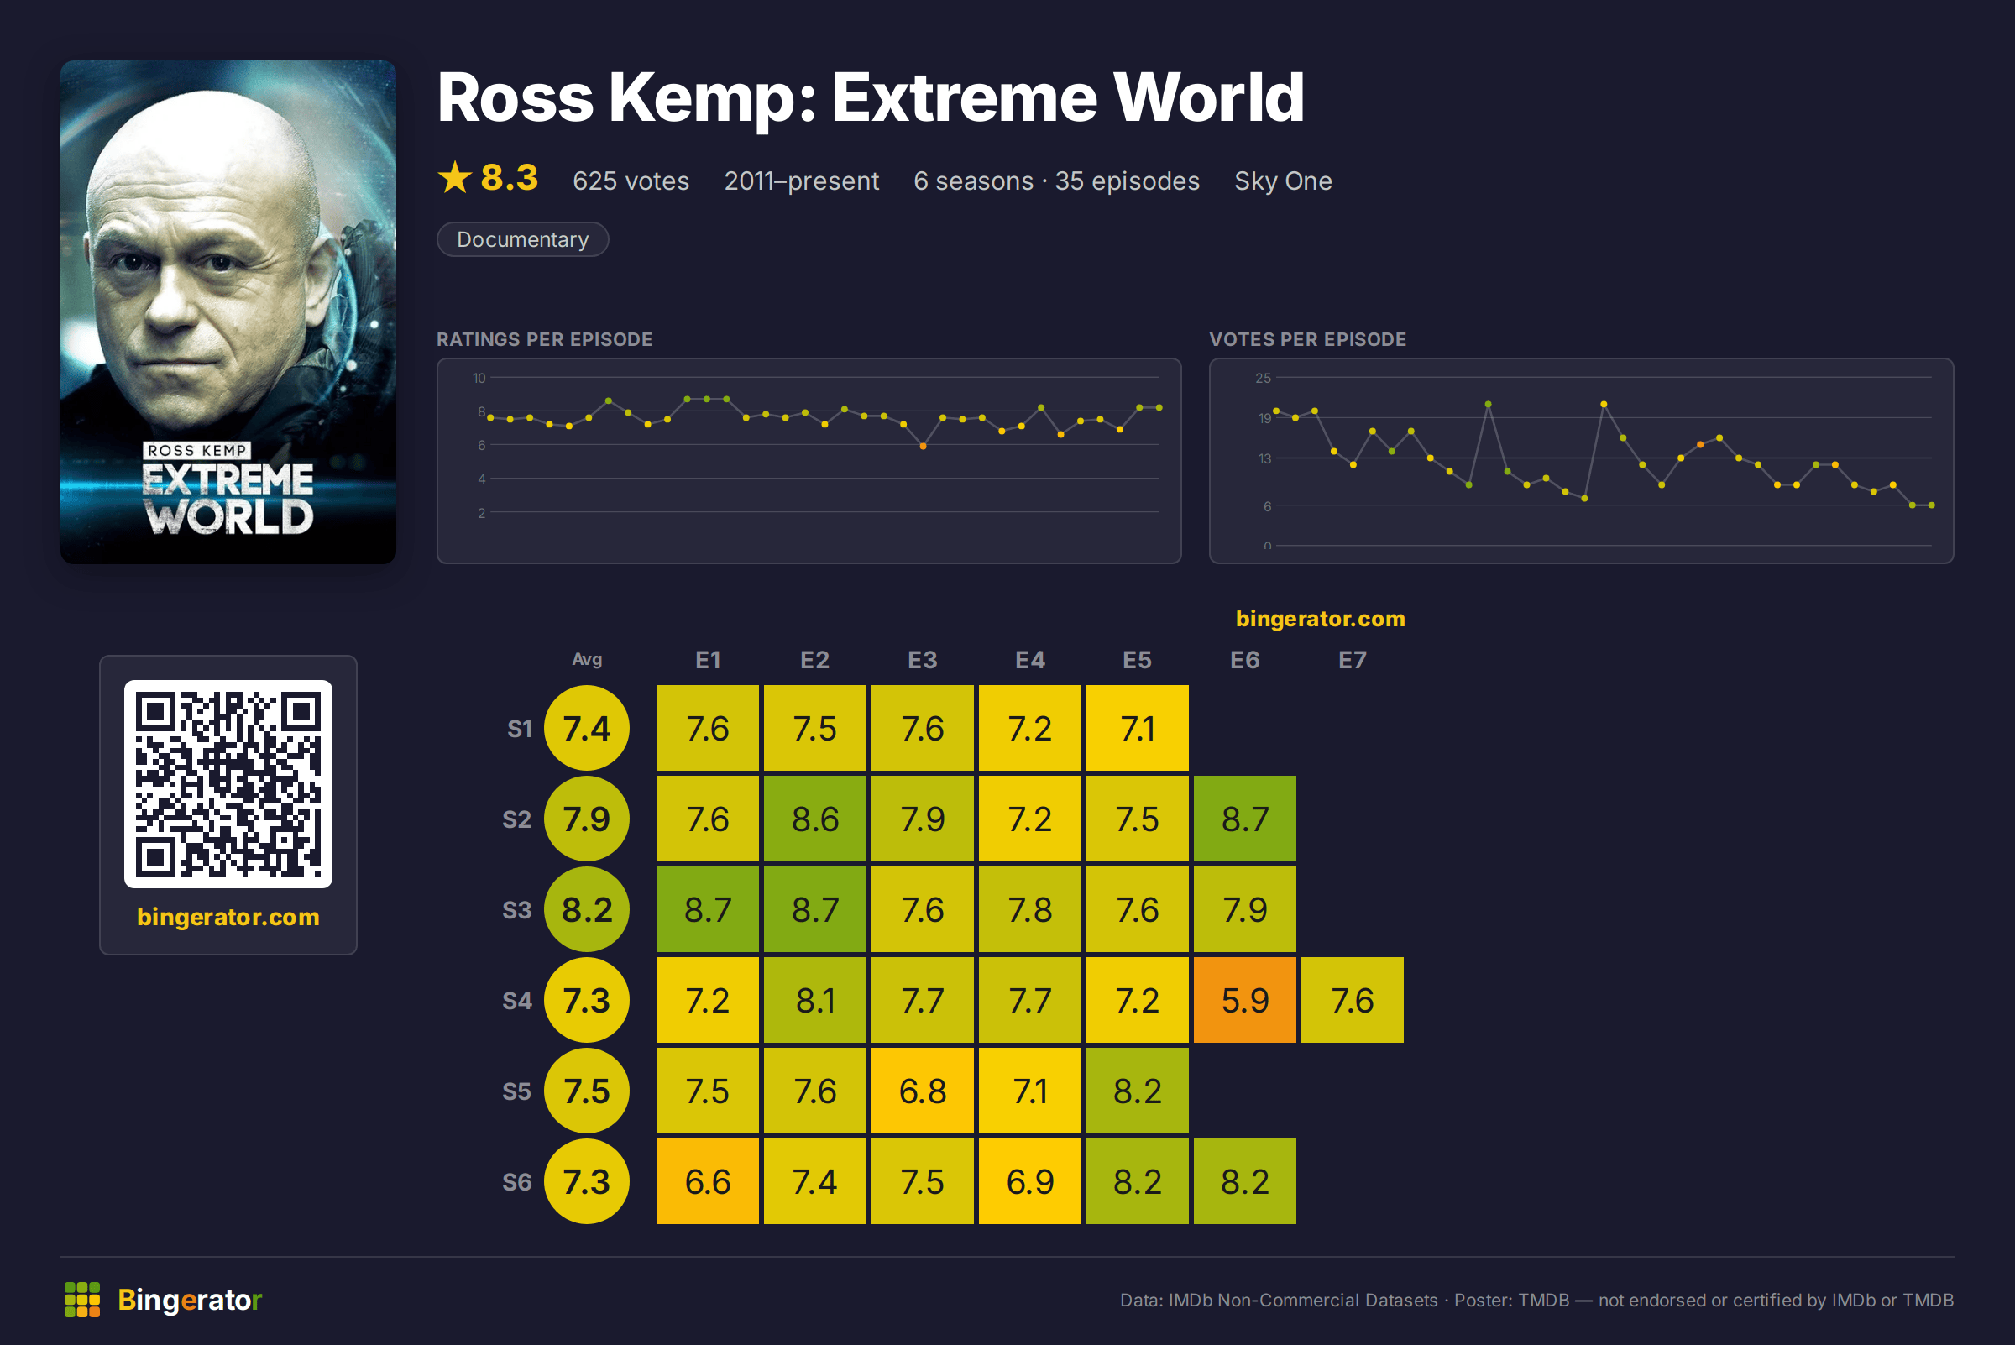This screenshot has width=2015, height=1345.
Task: Select the S6 average 7.3 circle
Action: click(x=587, y=1181)
